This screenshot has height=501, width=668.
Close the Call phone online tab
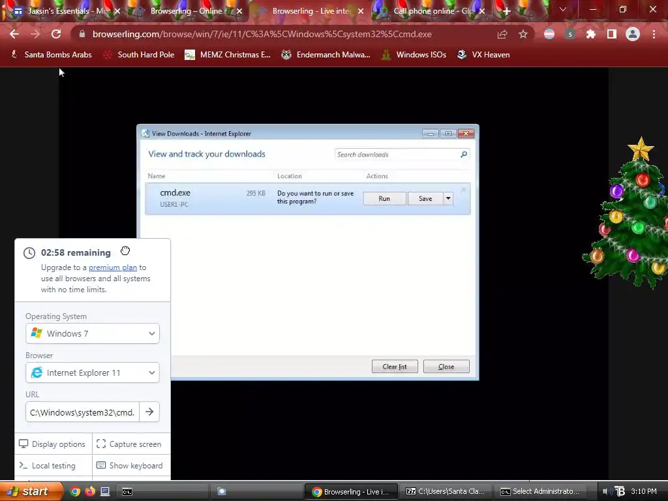(x=482, y=11)
